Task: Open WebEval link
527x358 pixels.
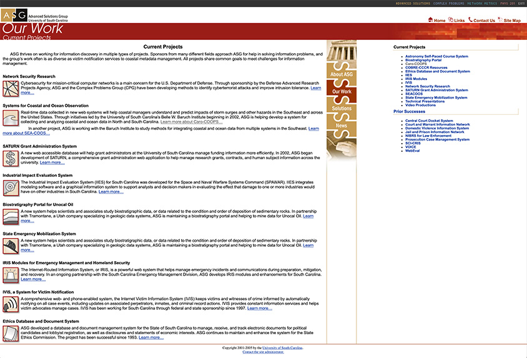Action: coord(412,151)
